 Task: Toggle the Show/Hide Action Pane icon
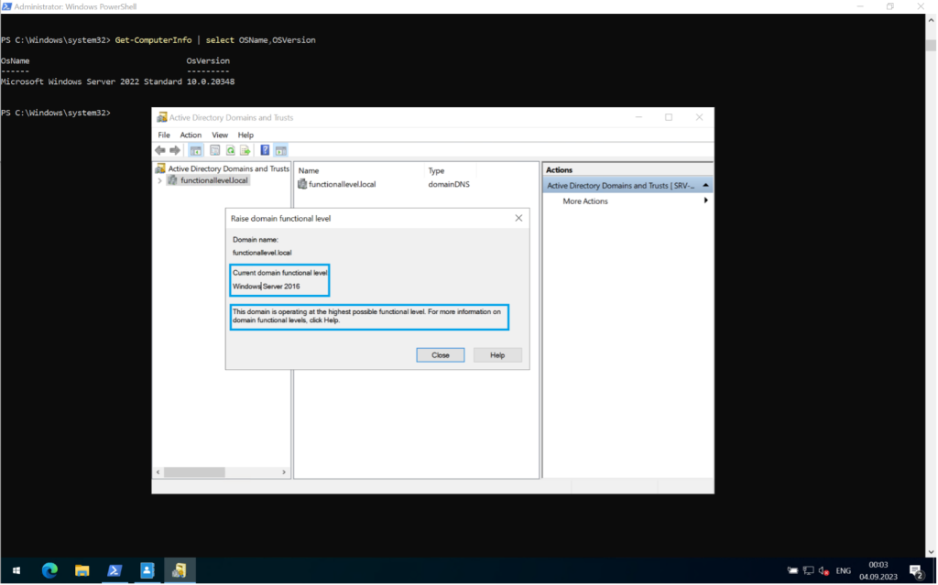[x=280, y=150]
